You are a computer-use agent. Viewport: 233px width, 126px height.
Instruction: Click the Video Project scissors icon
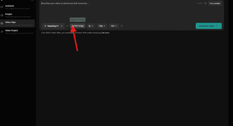pyautogui.click(x=2, y=31)
